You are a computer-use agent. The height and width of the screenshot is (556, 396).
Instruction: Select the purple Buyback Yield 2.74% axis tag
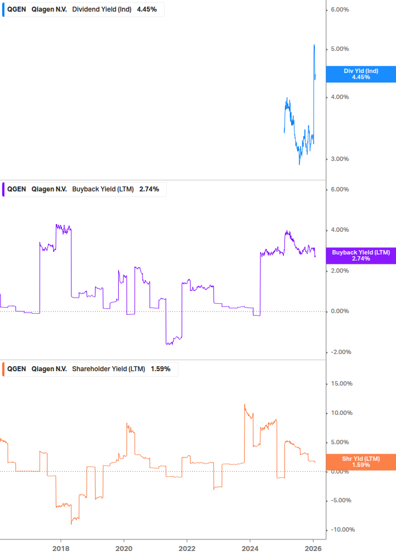pos(361,256)
